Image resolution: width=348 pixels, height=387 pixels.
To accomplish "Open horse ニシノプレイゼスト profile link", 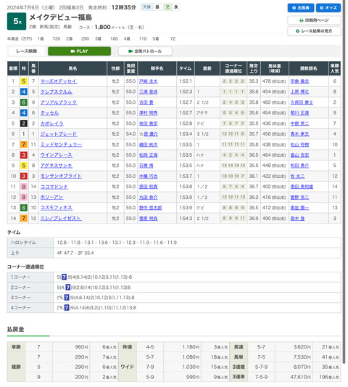I will [x=61, y=219].
